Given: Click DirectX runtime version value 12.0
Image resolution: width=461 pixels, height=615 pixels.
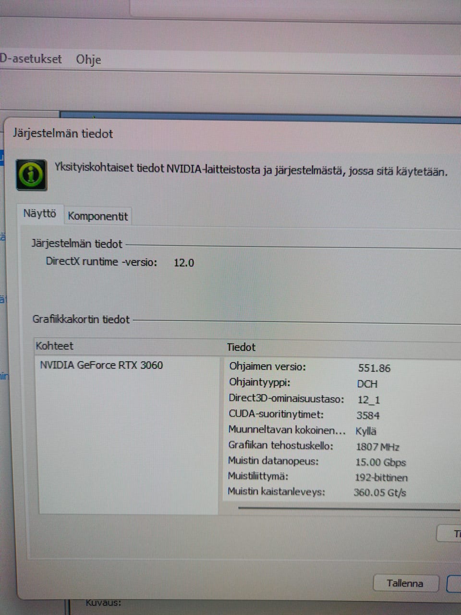Looking at the screenshot, I should click(x=184, y=263).
